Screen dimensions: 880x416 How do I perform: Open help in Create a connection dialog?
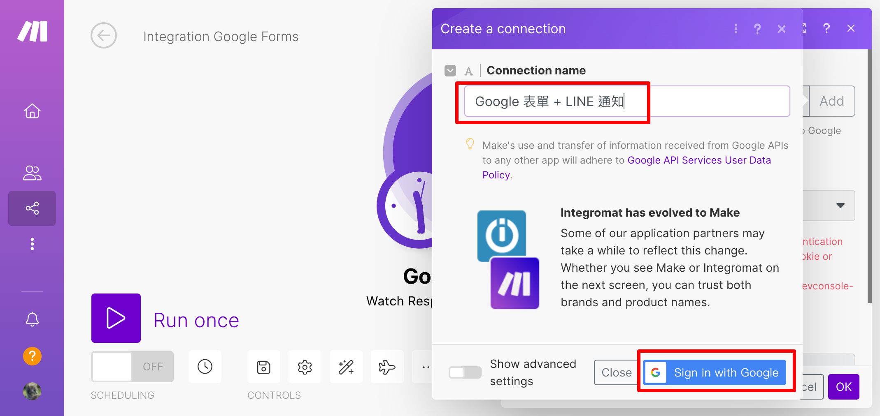(757, 29)
